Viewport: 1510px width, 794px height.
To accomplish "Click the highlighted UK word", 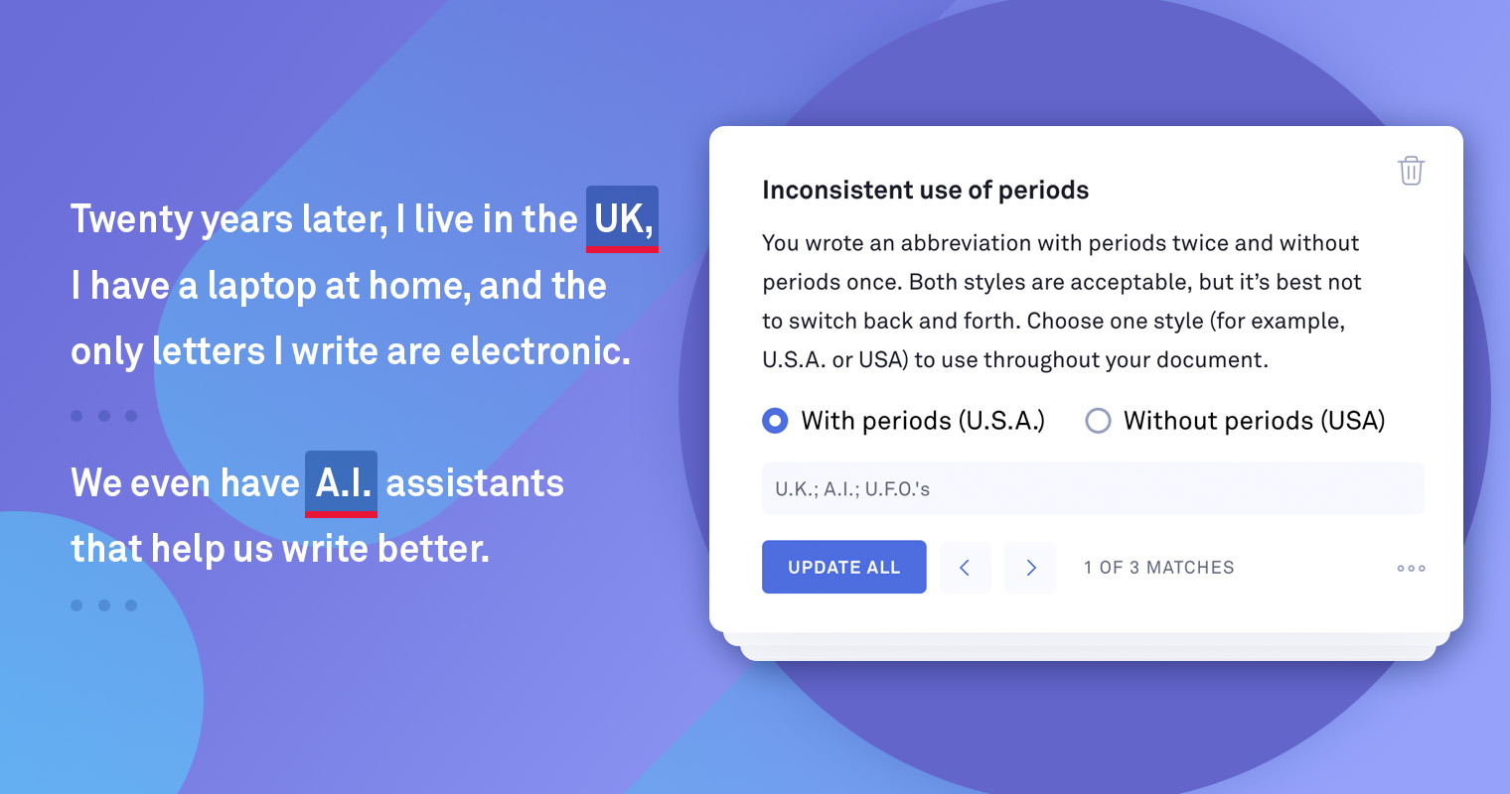I will pyautogui.click(x=622, y=218).
